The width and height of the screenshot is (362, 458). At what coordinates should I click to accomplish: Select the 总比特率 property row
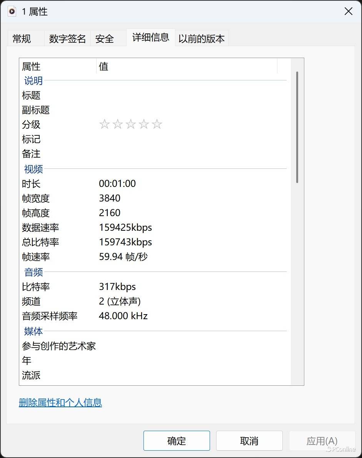point(40,242)
